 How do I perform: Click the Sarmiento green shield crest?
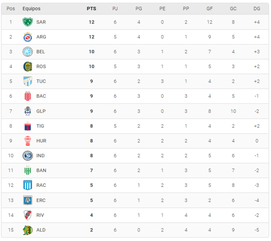(27, 22)
